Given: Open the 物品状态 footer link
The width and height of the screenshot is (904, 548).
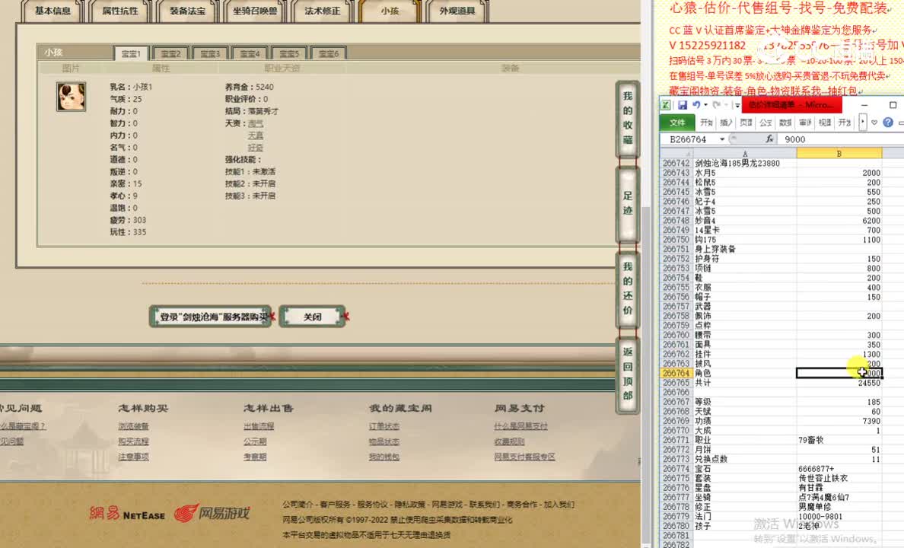Looking at the screenshot, I should 384,441.
